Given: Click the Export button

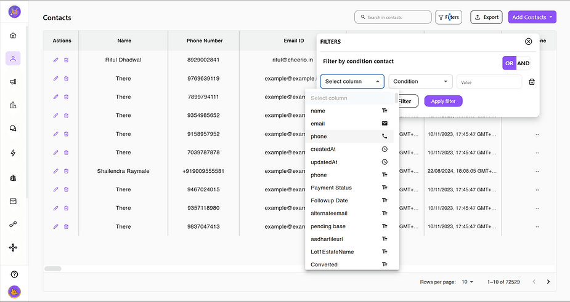Looking at the screenshot, I should 486,17.
